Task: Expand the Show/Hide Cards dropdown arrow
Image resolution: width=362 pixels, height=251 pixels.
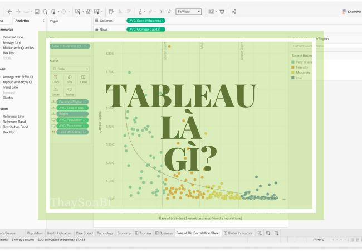Action: (x=216, y=12)
